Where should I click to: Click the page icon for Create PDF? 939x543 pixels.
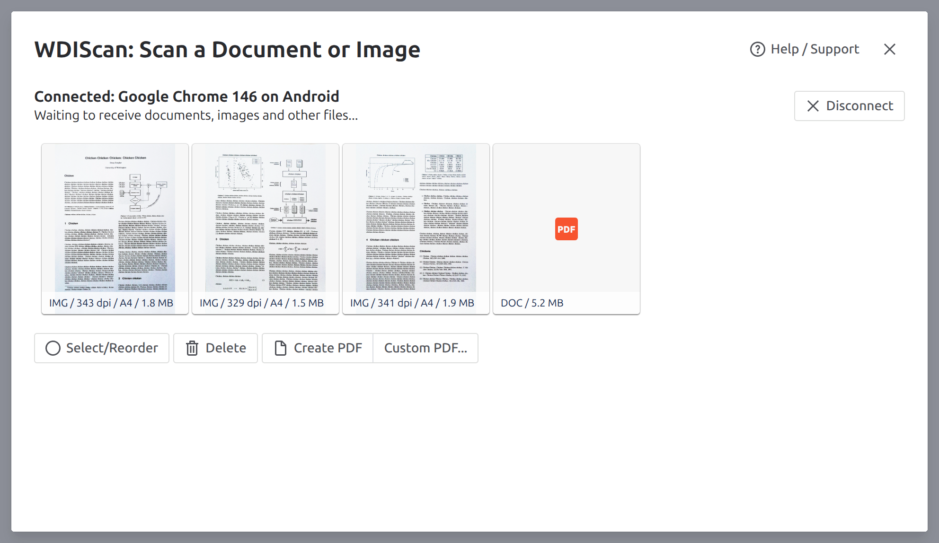coord(280,348)
